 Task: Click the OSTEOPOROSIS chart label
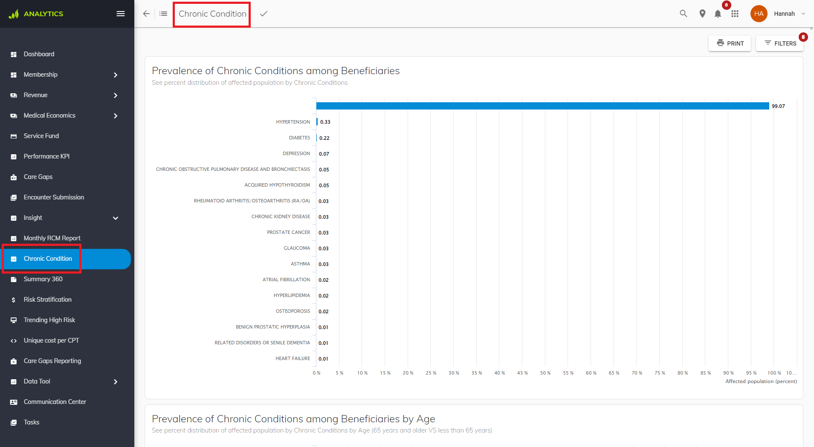pyautogui.click(x=293, y=311)
